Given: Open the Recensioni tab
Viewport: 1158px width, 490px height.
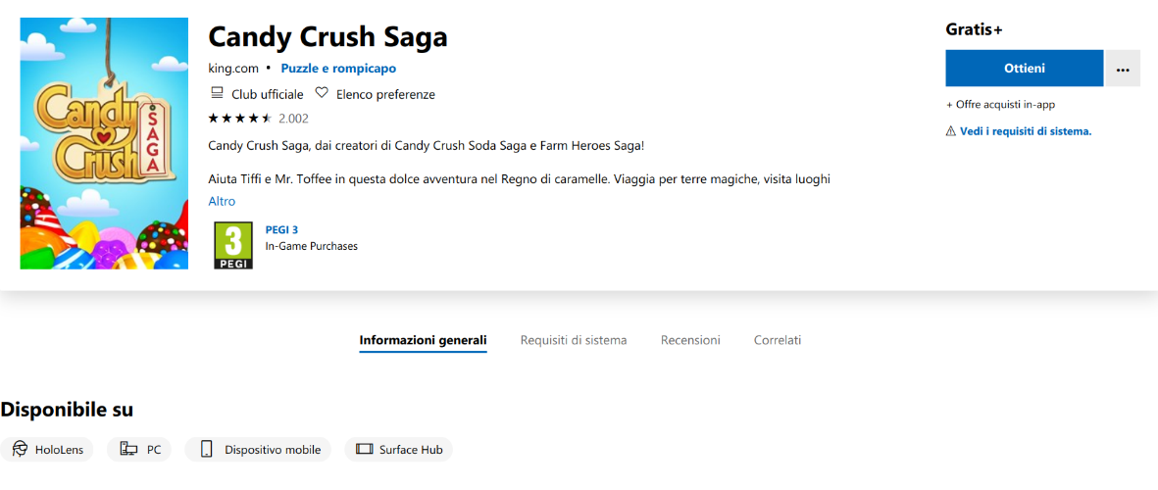Looking at the screenshot, I should (690, 340).
